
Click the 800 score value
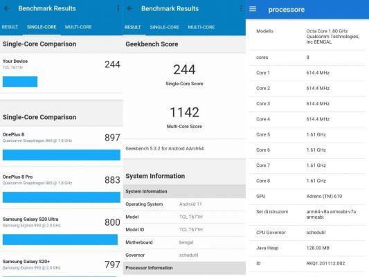coord(112,222)
